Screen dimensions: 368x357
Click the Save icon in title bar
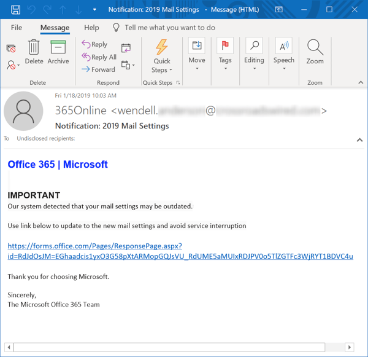point(15,10)
